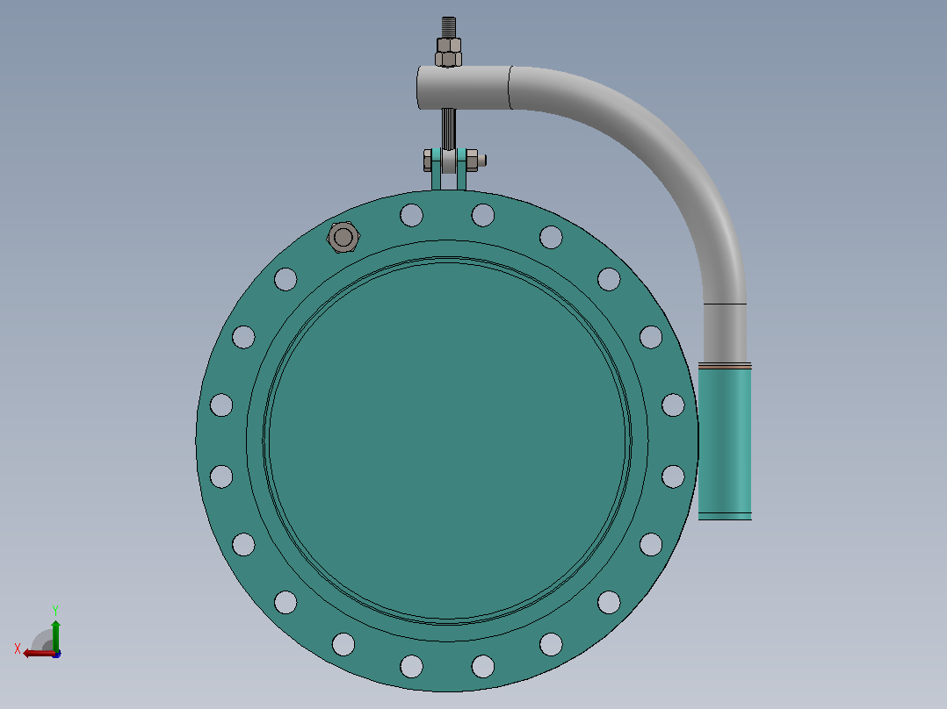Click the red X axis arrow of the triad
Image resolution: width=947 pixels, height=709 pixels.
pyautogui.click(x=39, y=654)
